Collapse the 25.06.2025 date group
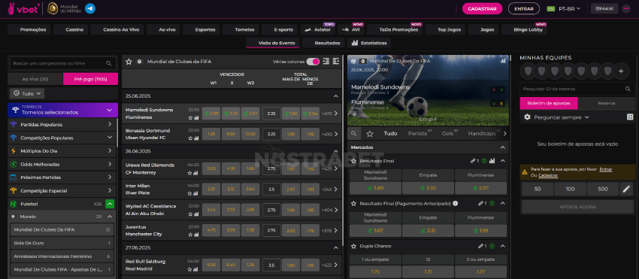 coord(336,96)
